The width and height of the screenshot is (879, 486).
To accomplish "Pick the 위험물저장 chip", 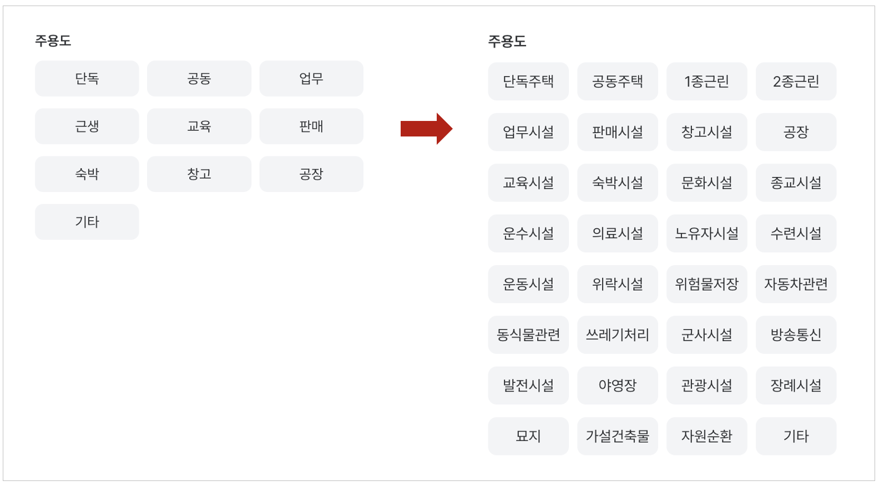I will click(706, 284).
